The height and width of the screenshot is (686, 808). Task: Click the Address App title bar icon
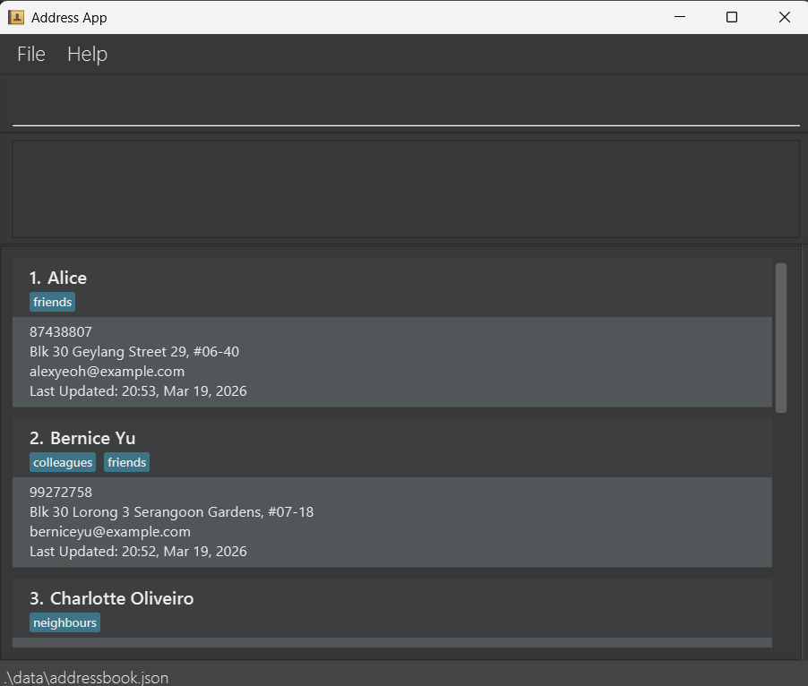pyautogui.click(x=16, y=17)
